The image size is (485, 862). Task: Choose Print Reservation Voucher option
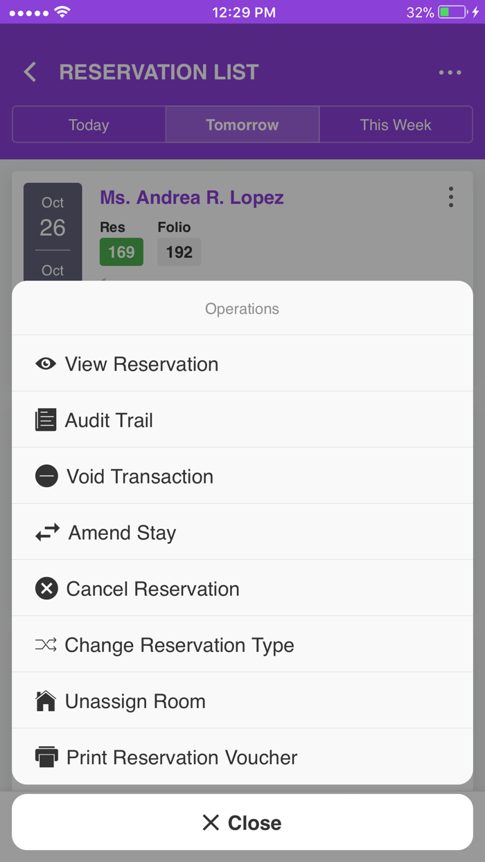pyautogui.click(x=182, y=757)
